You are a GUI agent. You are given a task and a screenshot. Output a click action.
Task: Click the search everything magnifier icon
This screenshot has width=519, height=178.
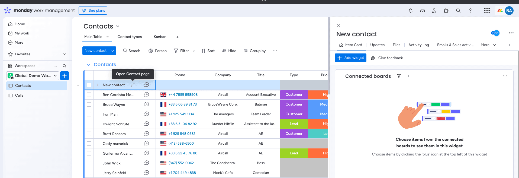458,11
